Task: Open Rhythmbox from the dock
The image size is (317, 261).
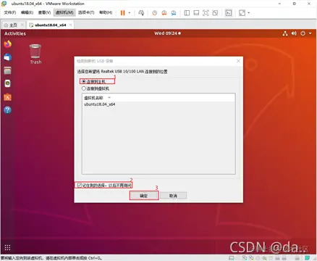Action: pos(8,83)
